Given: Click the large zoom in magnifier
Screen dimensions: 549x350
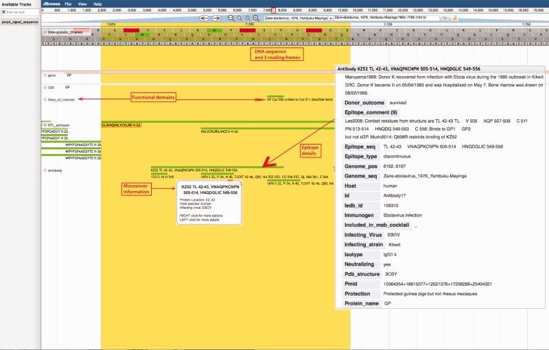Looking at the screenshot, I should click(258, 18).
